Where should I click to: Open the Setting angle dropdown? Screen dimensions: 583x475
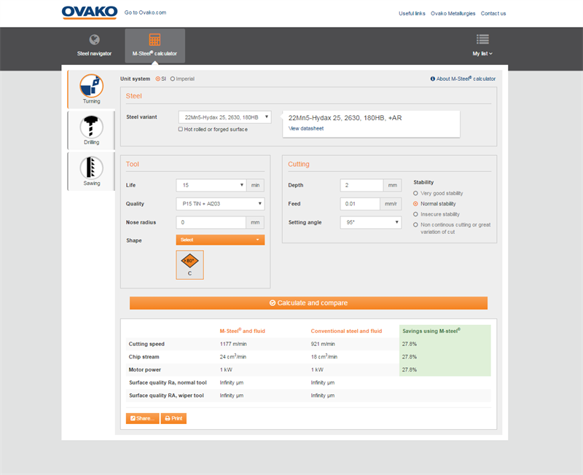pos(370,222)
